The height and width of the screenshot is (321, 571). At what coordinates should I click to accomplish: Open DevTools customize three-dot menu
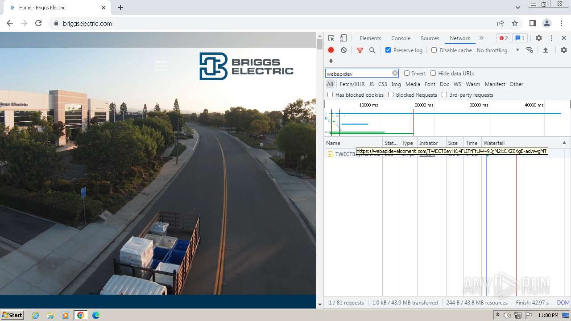(x=551, y=38)
